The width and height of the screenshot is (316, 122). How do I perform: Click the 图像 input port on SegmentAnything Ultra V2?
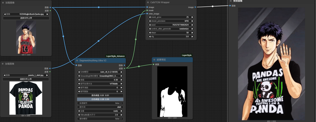coord(76,65)
